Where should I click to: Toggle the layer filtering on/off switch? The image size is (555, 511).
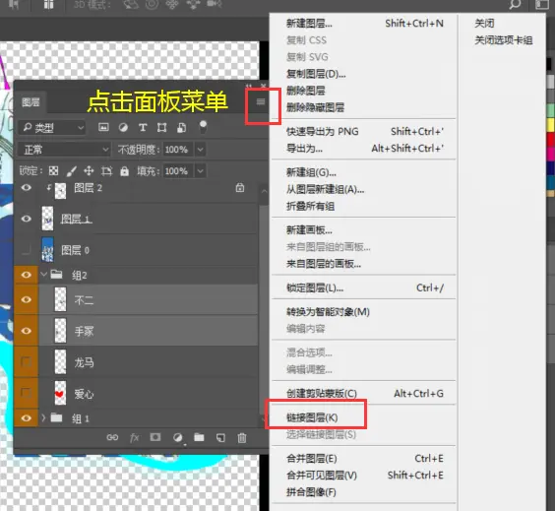(203, 126)
